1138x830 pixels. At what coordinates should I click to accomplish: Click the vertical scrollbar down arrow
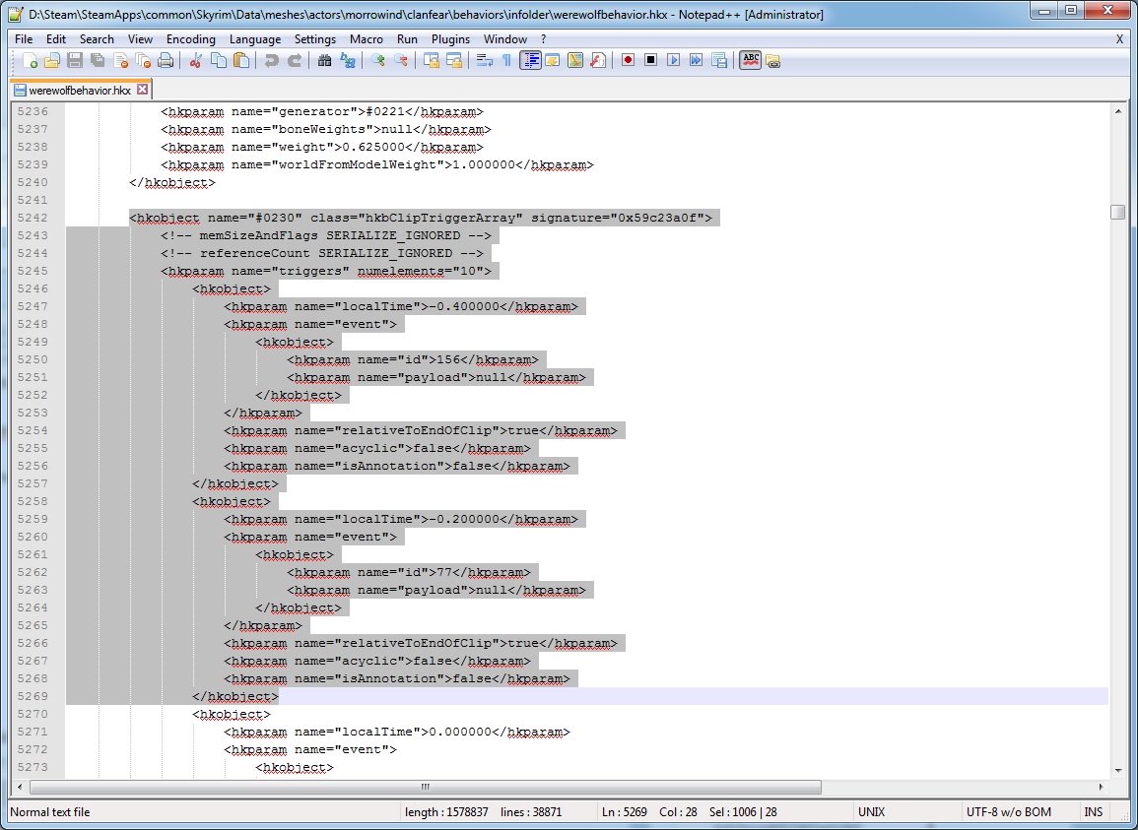coord(1117,770)
